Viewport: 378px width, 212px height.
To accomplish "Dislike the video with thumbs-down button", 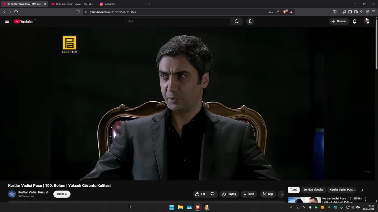I will (x=213, y=194).
